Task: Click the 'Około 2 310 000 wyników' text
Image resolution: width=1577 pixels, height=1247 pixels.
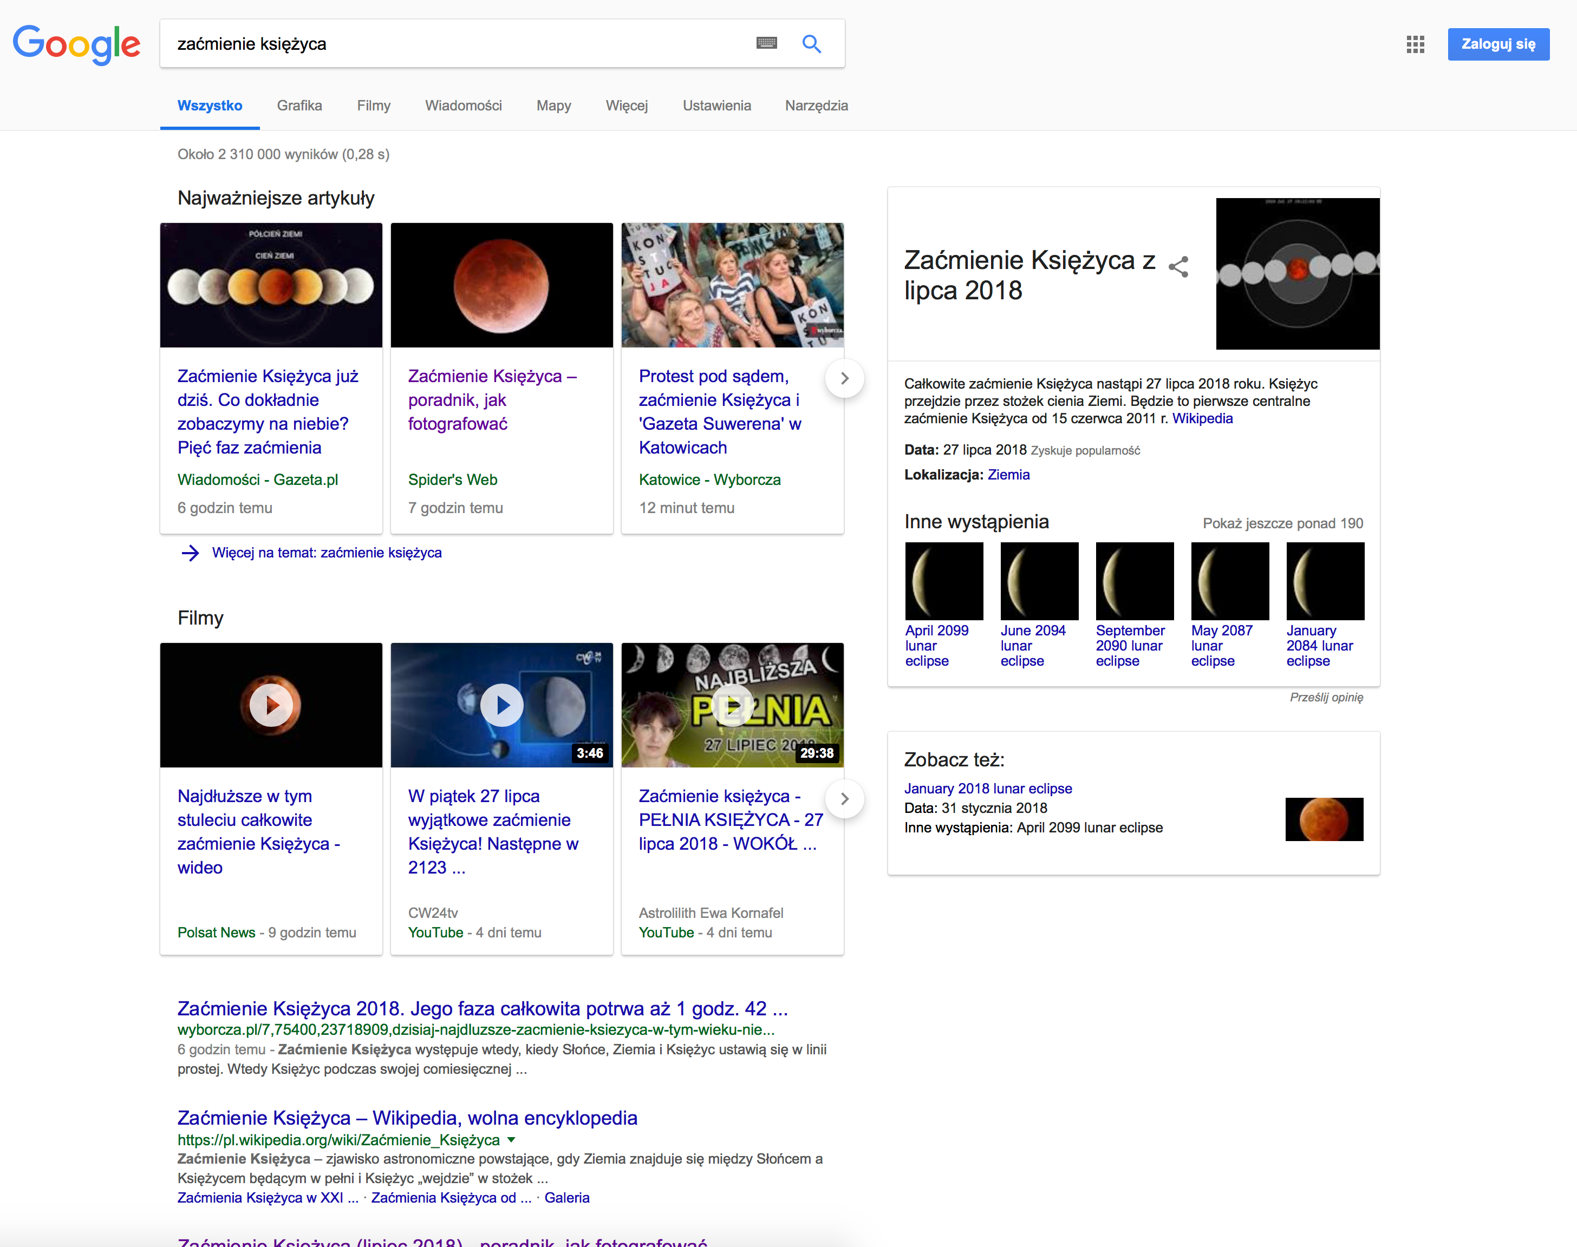Action: coord(283,154)
